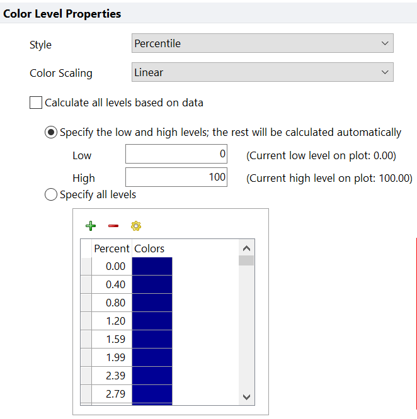Image resolution: width=417 pixels, height=419 pixels.
Task: Expand the Color Scaling dropdown showing Linear
Action: [x=262, y=72]
